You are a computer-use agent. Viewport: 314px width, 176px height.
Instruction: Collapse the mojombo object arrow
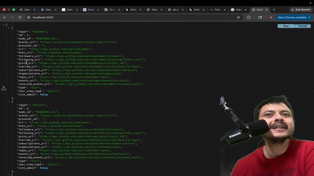click(9, 28)
